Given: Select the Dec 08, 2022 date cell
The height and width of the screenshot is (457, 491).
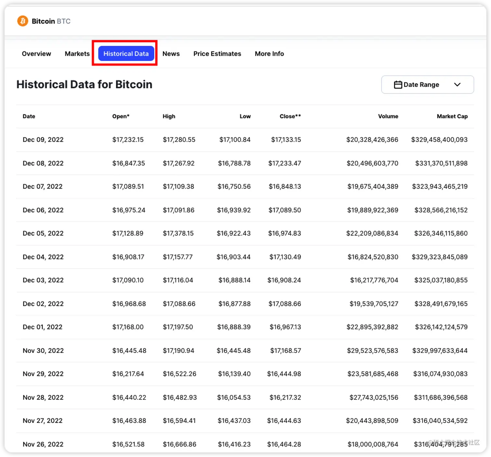Looking at the screenshot, I should click(x=43, y=163).
